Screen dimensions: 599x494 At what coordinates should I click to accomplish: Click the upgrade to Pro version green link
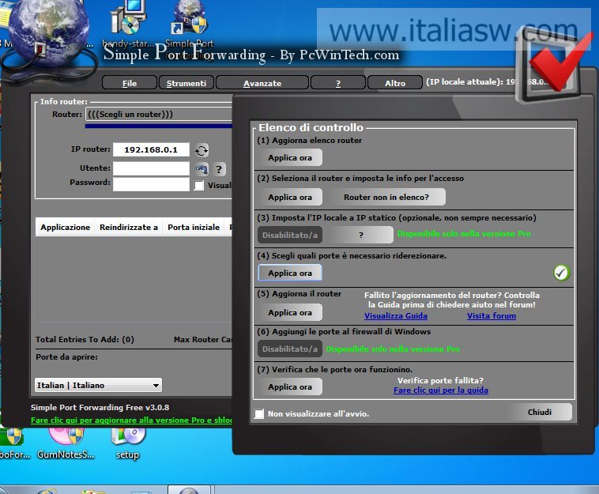tap(131, 420)
